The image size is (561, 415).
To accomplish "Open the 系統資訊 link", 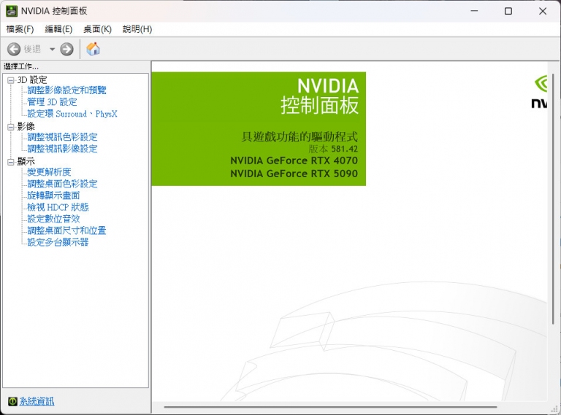I will [37, 401].
